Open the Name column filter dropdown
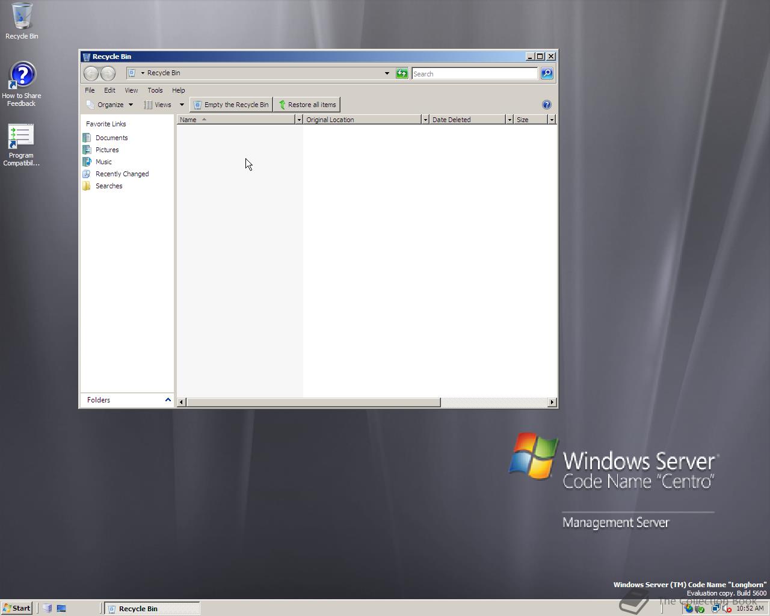This screenshot has width=770, height=616. (298, 120)
